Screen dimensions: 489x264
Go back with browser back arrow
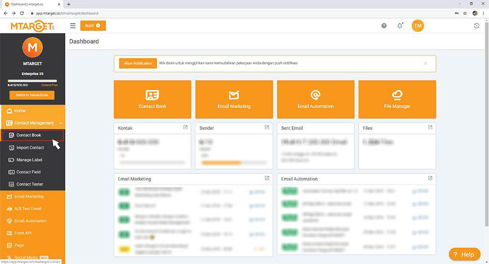tap(5, 13)
